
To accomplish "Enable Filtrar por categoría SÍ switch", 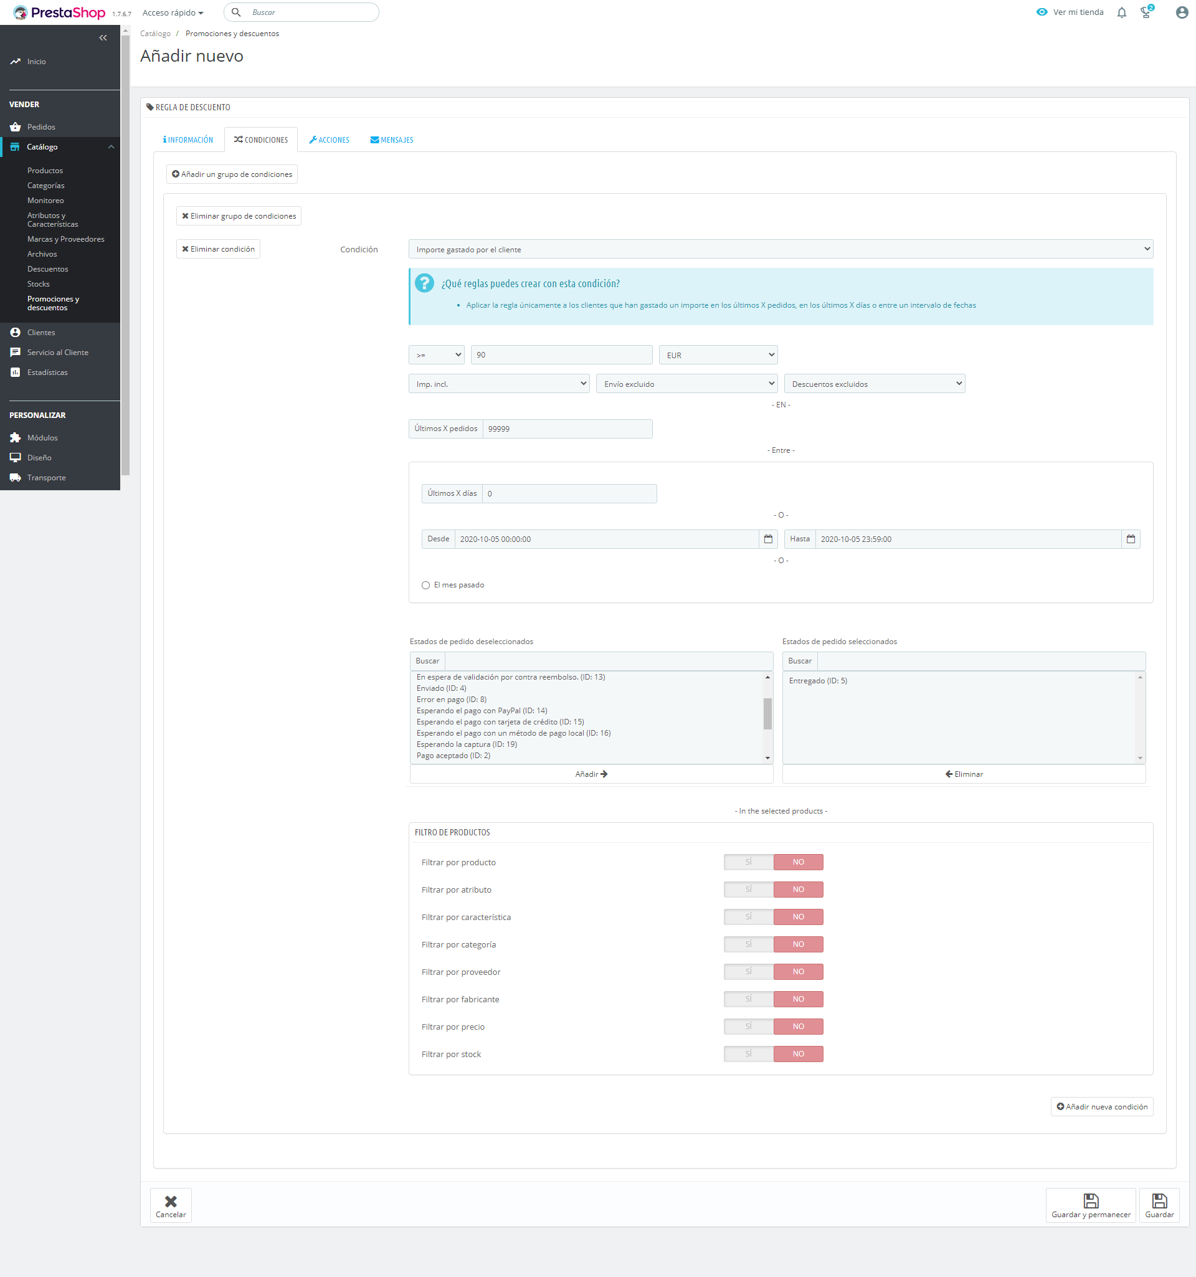I will pos(748,944).
